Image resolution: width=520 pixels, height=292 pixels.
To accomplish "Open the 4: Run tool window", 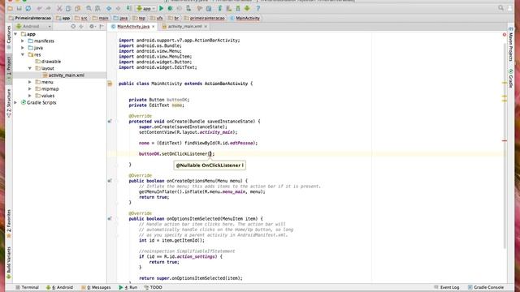I will (128, 287).
